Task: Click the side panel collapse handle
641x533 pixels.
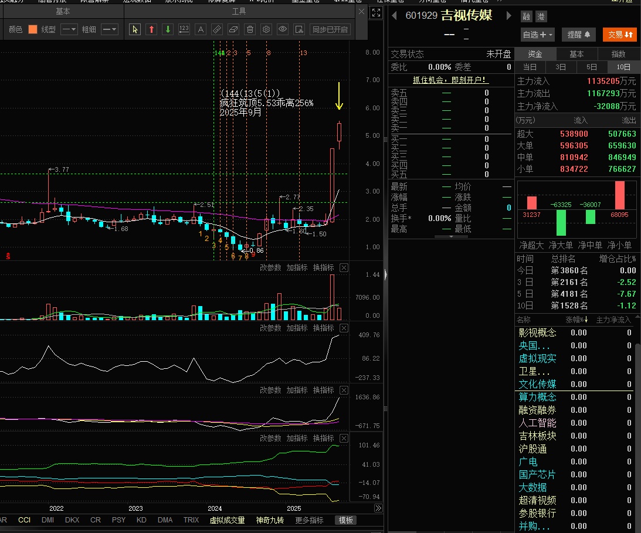Action: click(385, 274)
